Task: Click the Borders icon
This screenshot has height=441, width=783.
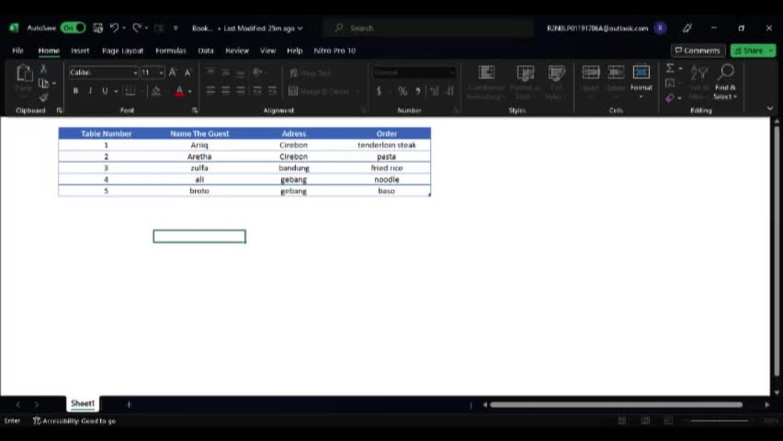Action: pyautogui.click(x=130, y=91)
